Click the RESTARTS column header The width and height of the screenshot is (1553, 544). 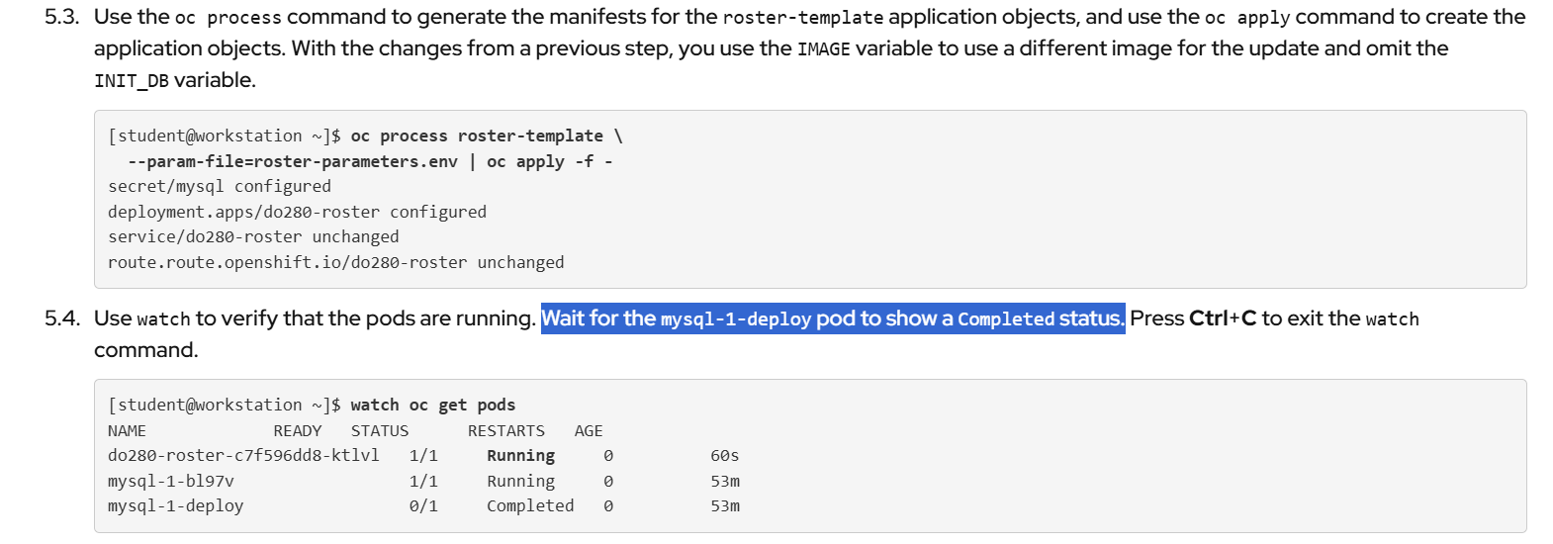(505, 431)
